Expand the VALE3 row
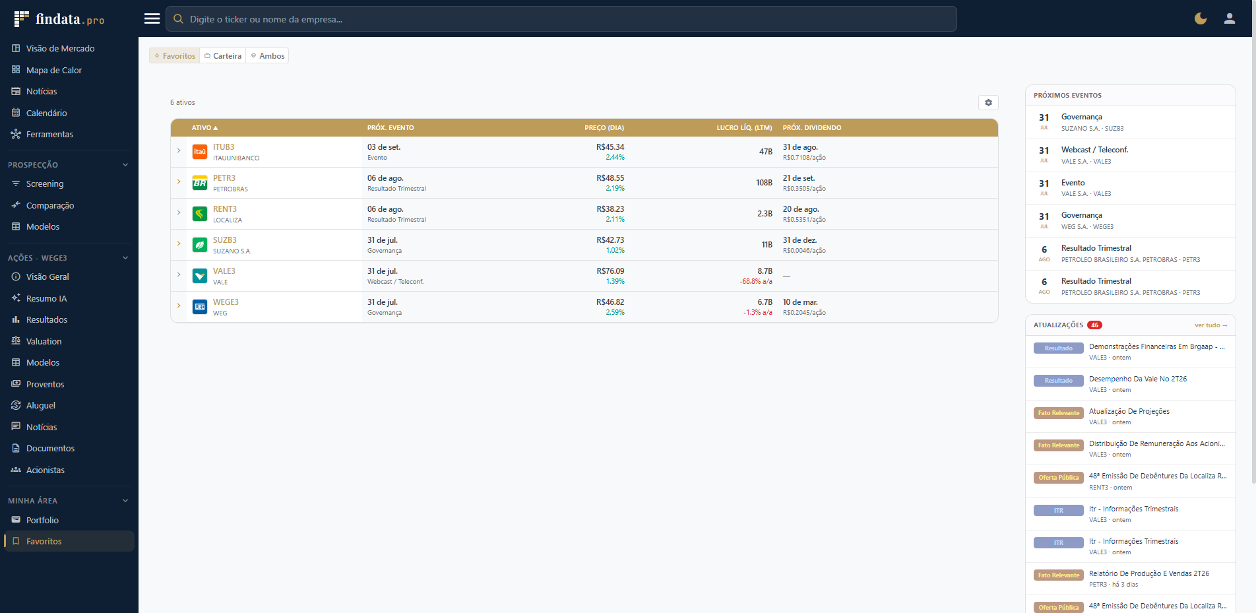 click(x=179, y=274)
